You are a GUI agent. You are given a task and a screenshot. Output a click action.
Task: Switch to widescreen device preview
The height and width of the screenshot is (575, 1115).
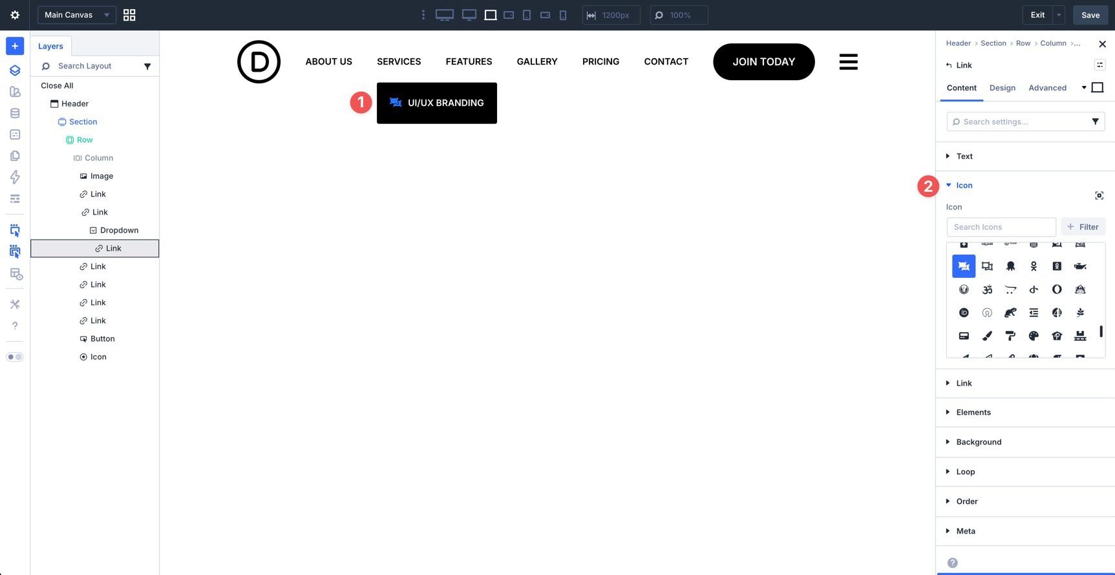point(445,15)
